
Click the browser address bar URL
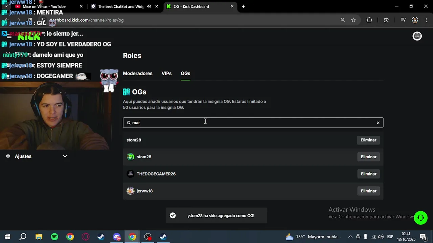click(x=87, y=20)
